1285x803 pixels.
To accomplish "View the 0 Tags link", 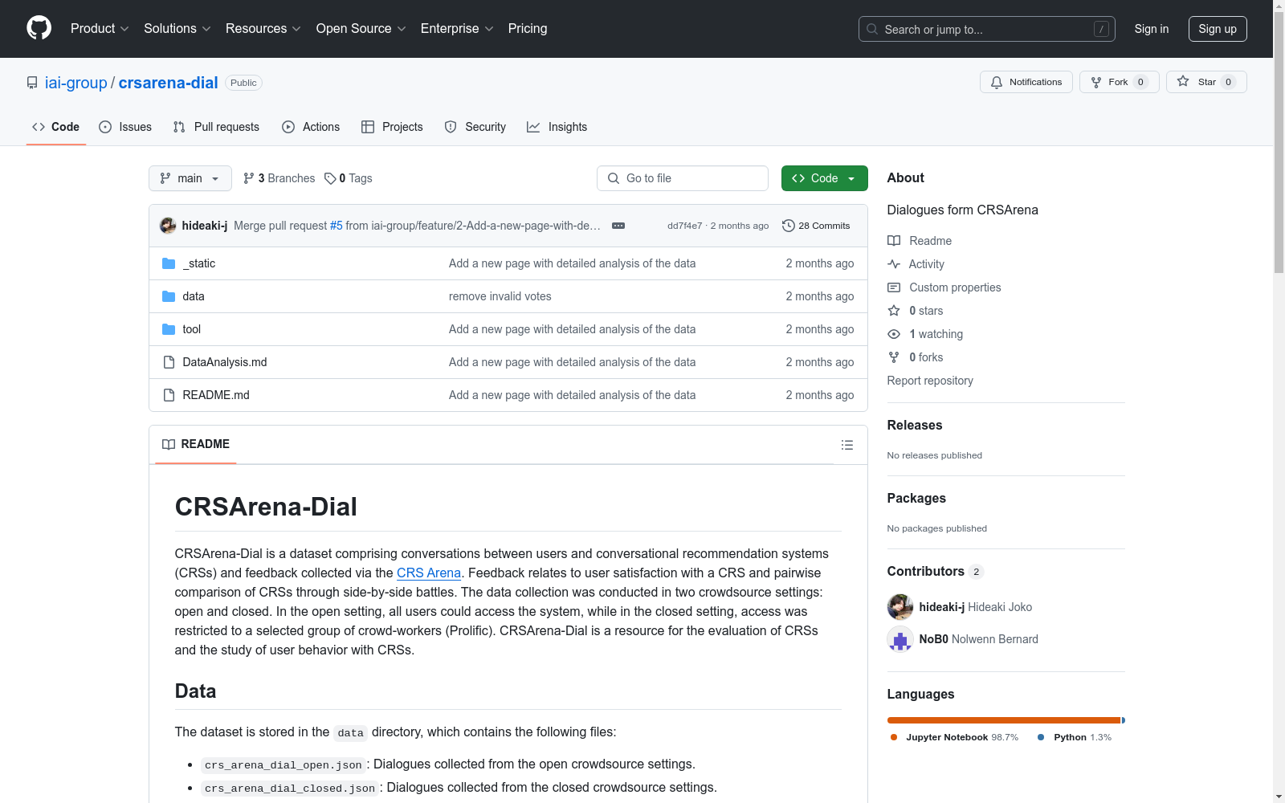I will (x=349, y=178).
